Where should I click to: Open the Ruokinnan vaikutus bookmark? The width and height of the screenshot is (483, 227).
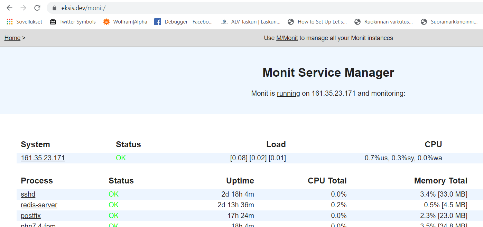[383, 22]
